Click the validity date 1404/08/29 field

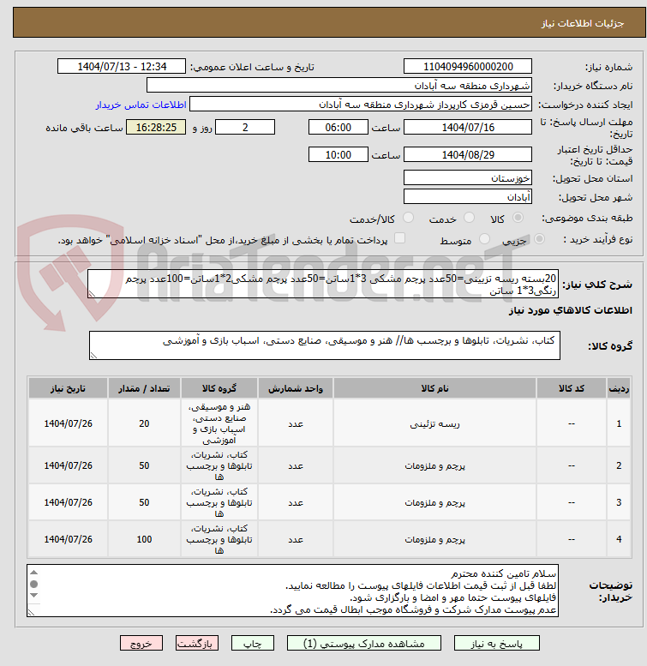click(x=467, y=154)
